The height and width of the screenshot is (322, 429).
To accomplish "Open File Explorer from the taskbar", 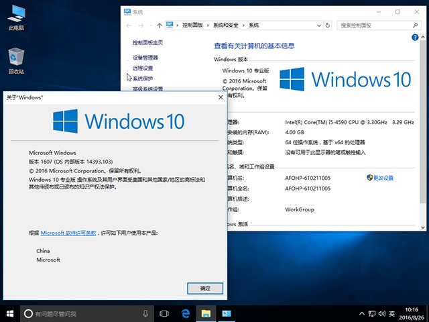I will [x=206, y=313].
